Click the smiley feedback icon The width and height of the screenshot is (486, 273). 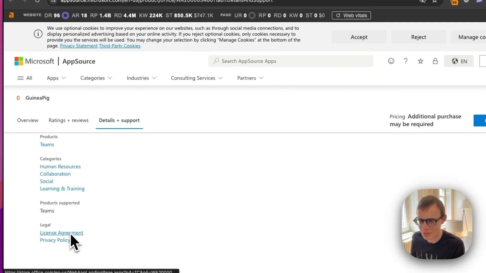tap(391, 61)
